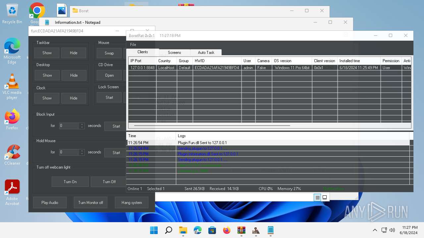Click folder icon in Borat window title
Viewport: 424px width, 238px height.
[x=75, y=11]
